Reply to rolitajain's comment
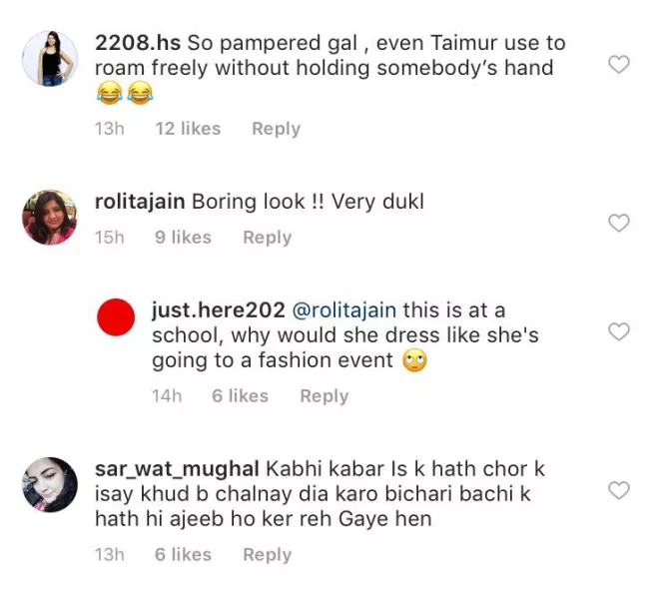This screenshot has height=590, width=669. pos(267,238)
